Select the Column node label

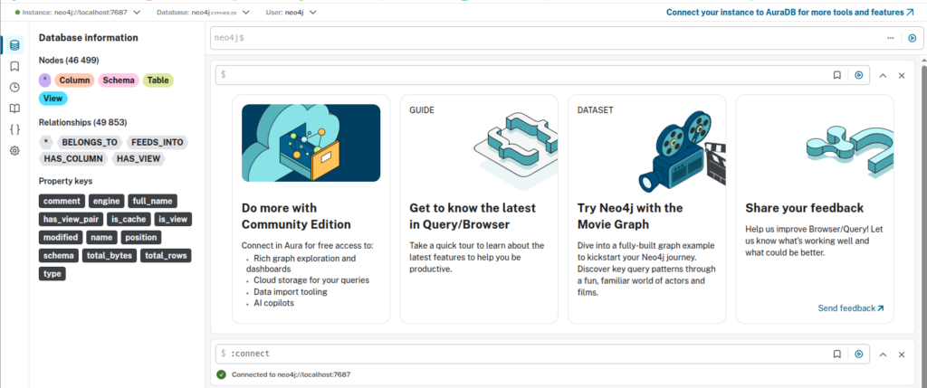(x=74, y=80)
